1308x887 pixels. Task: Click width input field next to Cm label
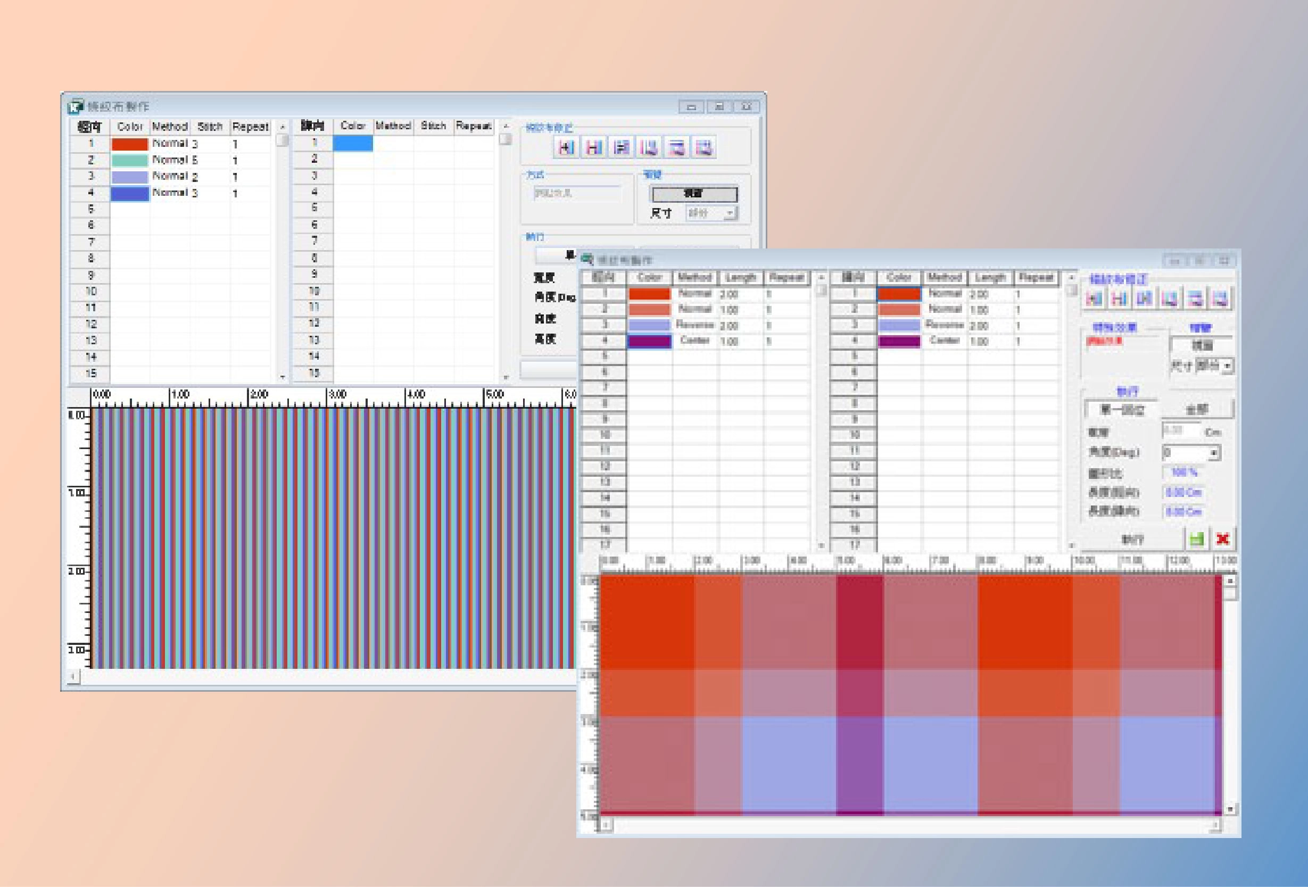pyautogui.click(x=1181, y=431)
